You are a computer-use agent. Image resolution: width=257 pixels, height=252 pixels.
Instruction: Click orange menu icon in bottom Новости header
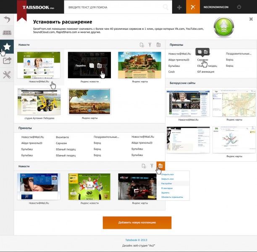(x=160, y=166)
